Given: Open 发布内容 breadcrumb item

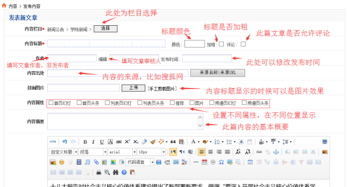Looking at the screenshot, I should tap(32, 6).
